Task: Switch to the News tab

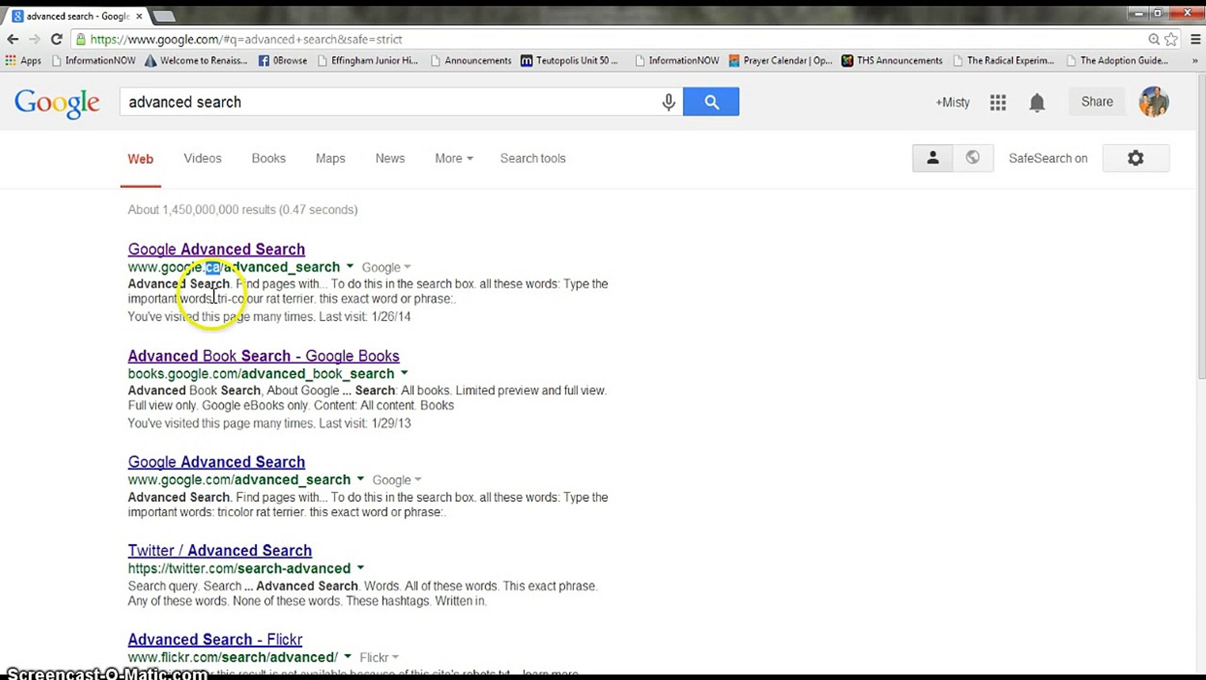Action: [x=390, y=159]
